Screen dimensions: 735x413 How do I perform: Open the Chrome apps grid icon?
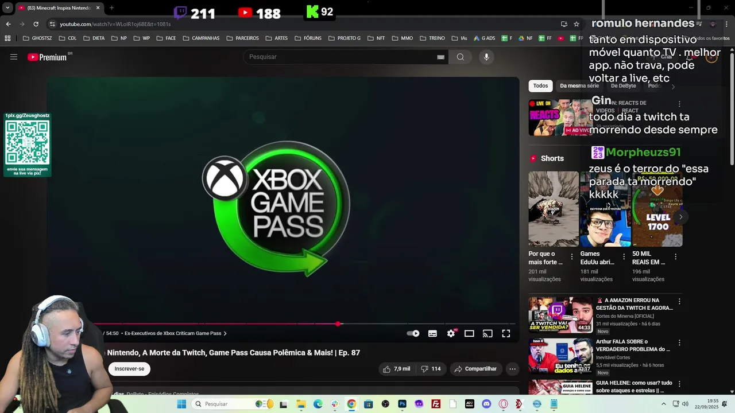[7, 38]
